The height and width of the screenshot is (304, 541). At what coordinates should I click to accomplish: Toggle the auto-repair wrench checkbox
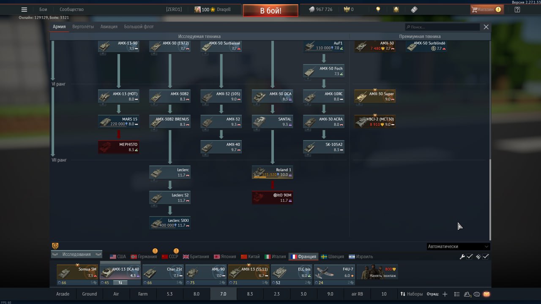[470, 257]
